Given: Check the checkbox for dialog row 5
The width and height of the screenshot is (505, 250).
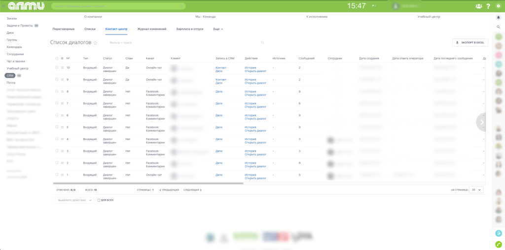Looking at the screenshot, I should point(57,127).
